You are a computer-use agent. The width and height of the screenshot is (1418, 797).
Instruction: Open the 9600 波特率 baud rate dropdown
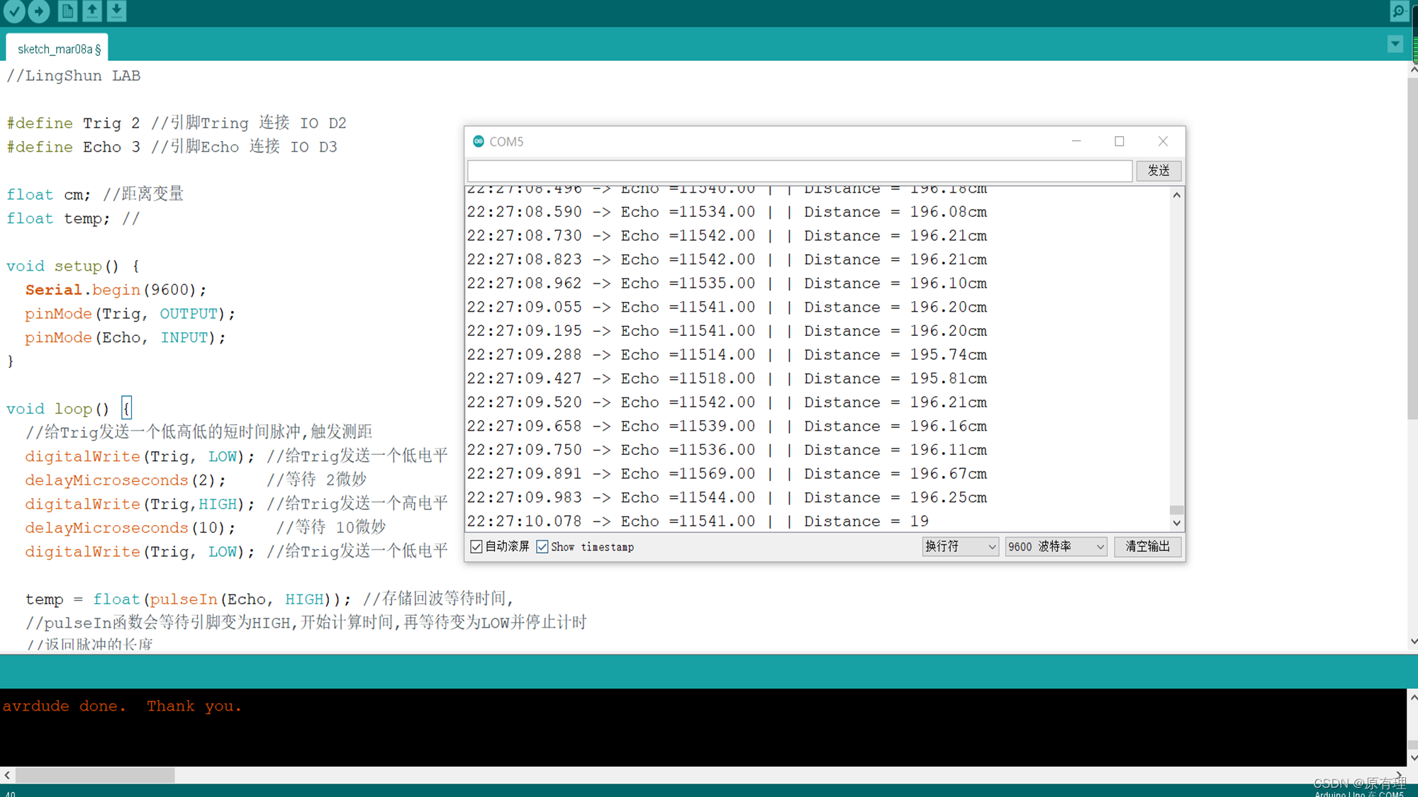click(x=1056, y=546)
